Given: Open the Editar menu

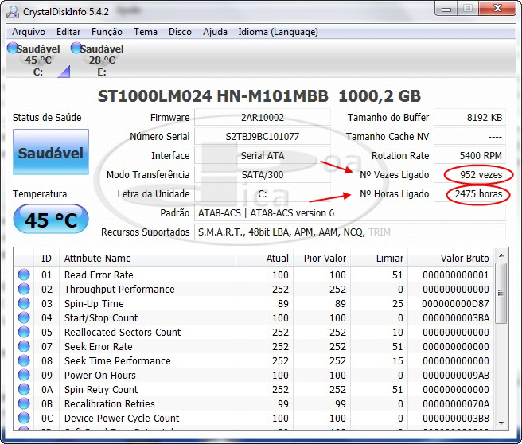Looking at the screenshot, I should click(x=68, y=32).
